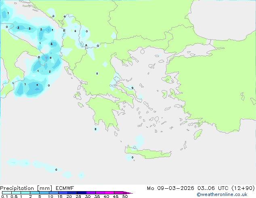
Task: Pick the 10–15 mm legend color swatch
Action: [53, 193]
